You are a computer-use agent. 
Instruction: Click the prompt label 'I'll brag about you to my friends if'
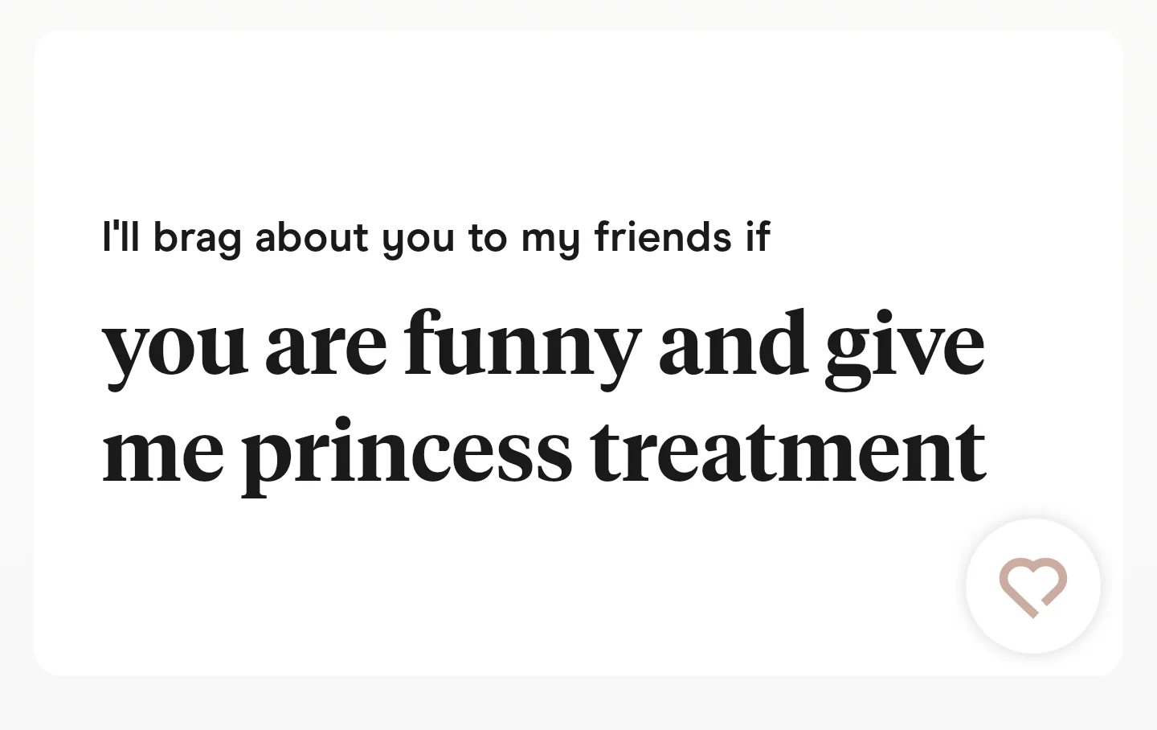[436, 236]
